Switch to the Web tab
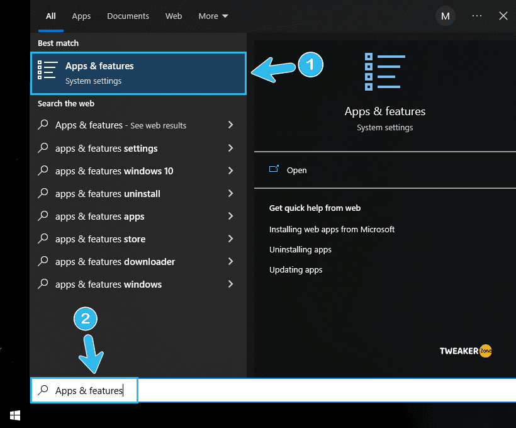Screen dimensions: 516x428 coord(174,16)
